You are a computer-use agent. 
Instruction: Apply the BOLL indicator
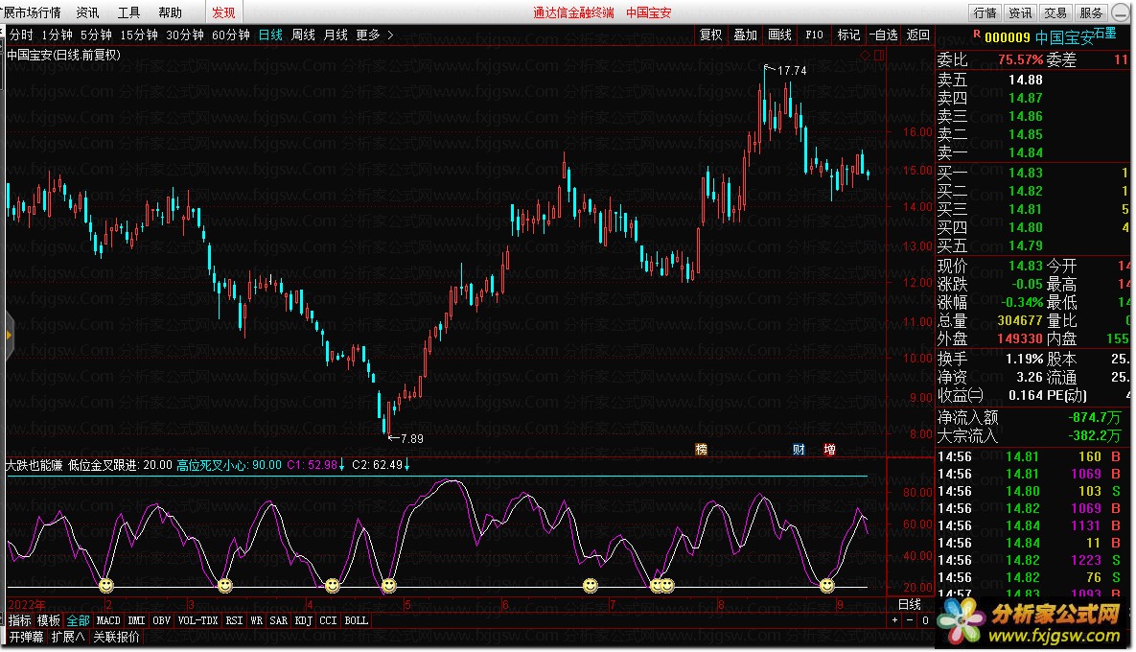tap(357, 620)
